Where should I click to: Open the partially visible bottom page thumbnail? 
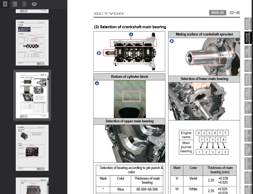(x=32, y=186)
